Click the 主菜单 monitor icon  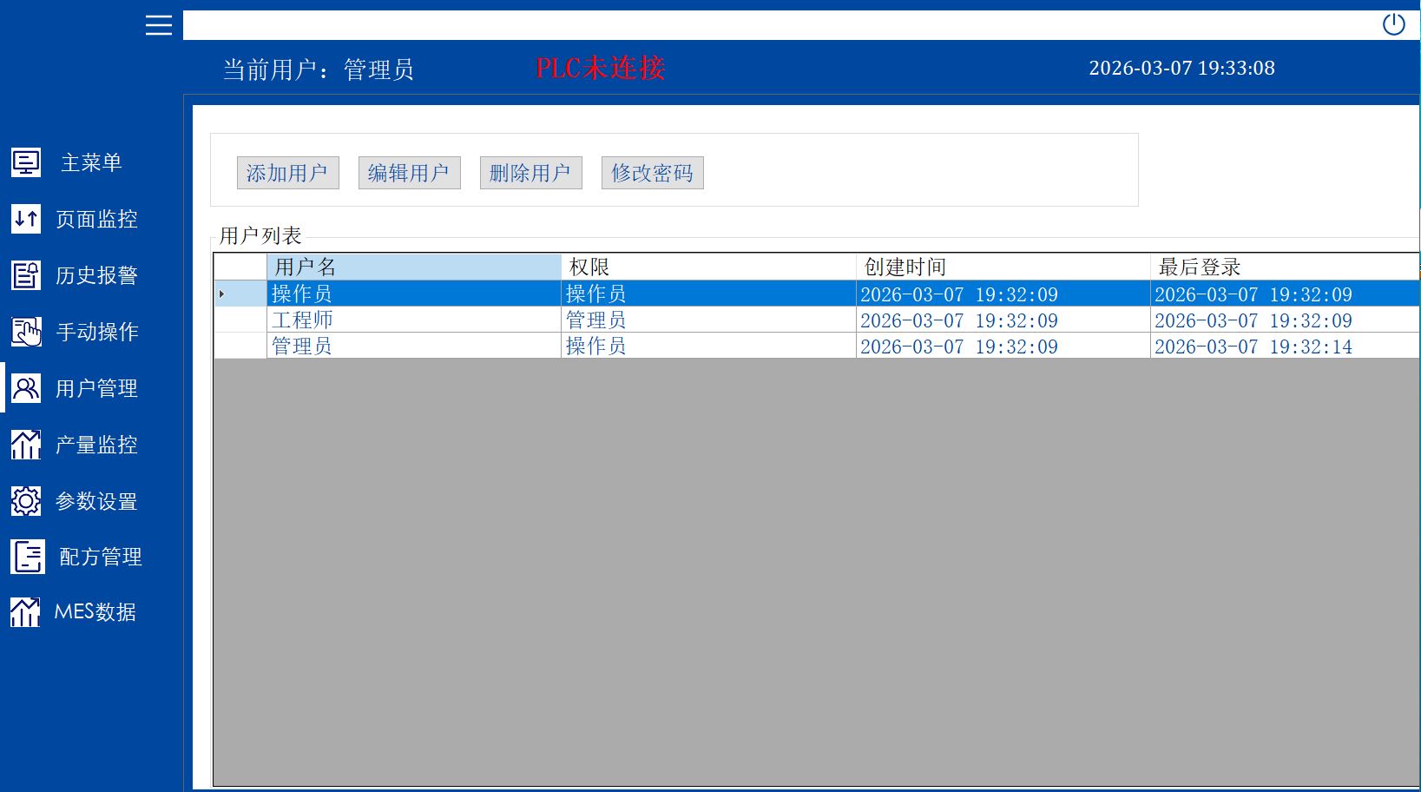point(26,162)
